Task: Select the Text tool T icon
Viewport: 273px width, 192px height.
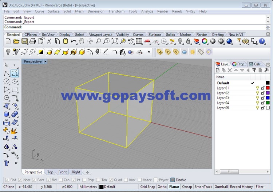Action: tap(6, 163)
